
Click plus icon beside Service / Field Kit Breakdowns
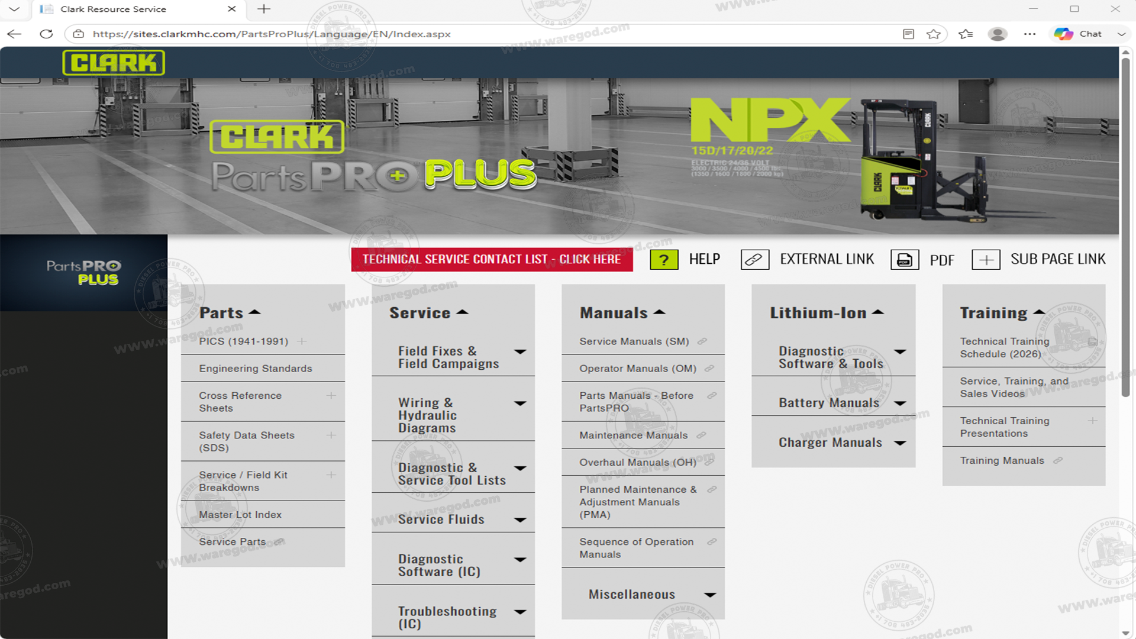point(331,475)
